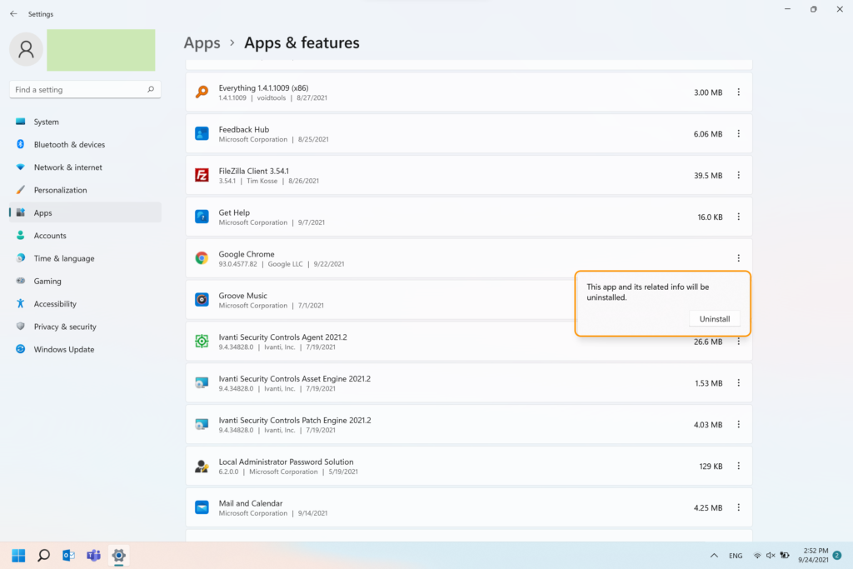Go to Windows Update settings
Screen dimensions: 853x569
click(x=63, y=350)
